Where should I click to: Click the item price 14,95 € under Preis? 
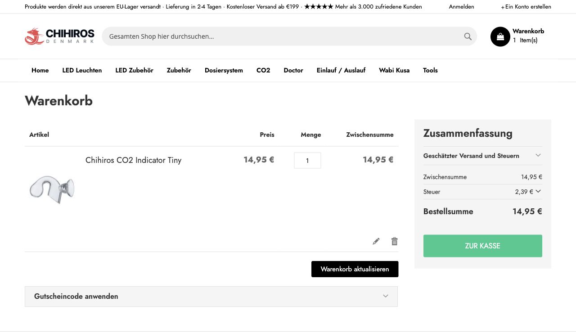(259, 160)
